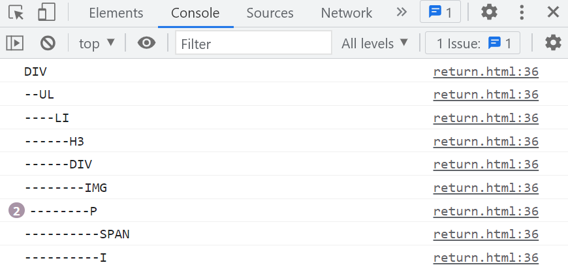
Task: Activate the inspect element picker icon
Action: (x=16, y=12)
